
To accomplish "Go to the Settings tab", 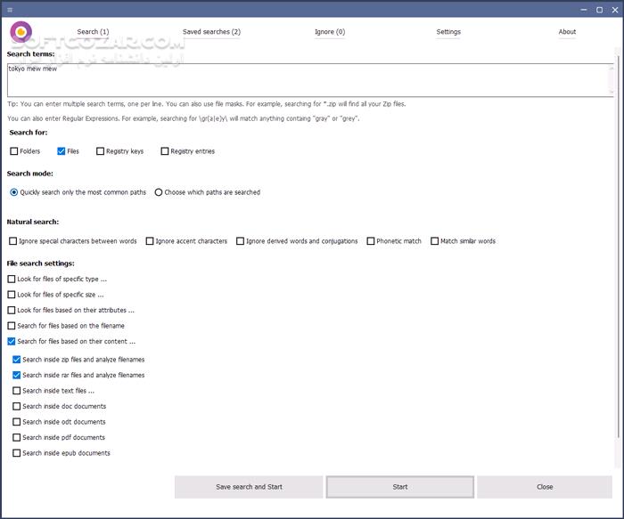I will coord(448,32).
